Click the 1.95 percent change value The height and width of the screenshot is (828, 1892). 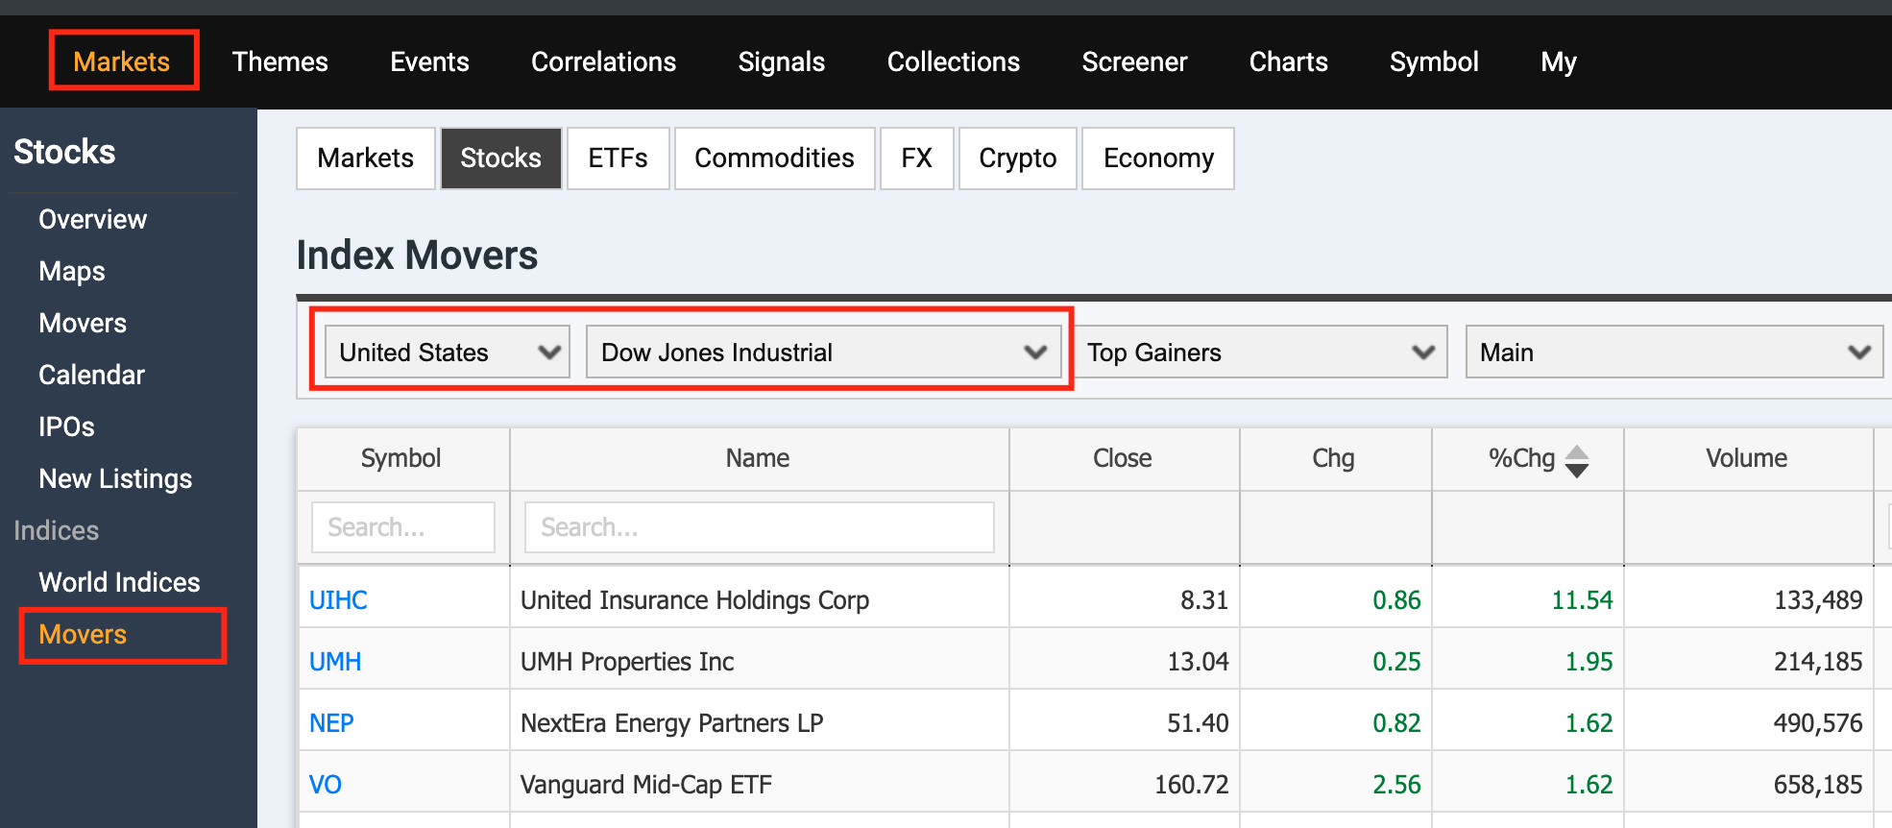(x=1589, y=662)
